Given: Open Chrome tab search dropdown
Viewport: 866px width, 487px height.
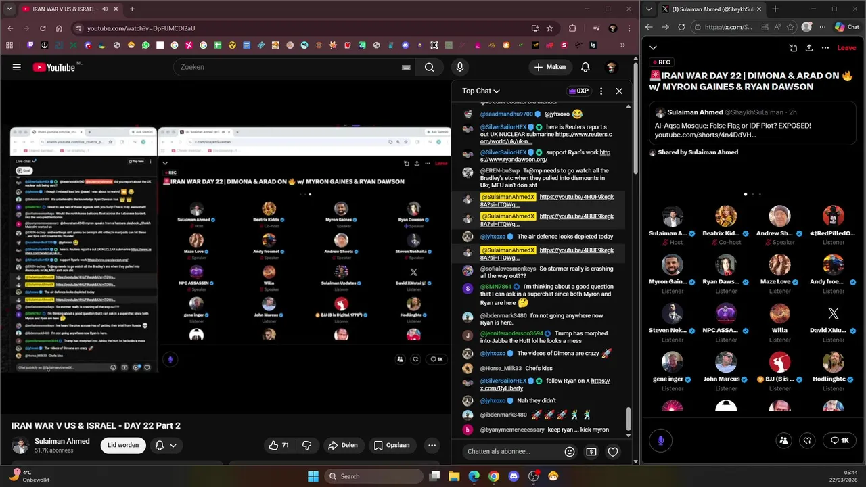Looking at the screenshot, I should tap(9, 9).
